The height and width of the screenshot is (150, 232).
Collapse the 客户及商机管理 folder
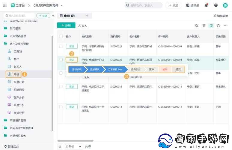coord(19,44)
